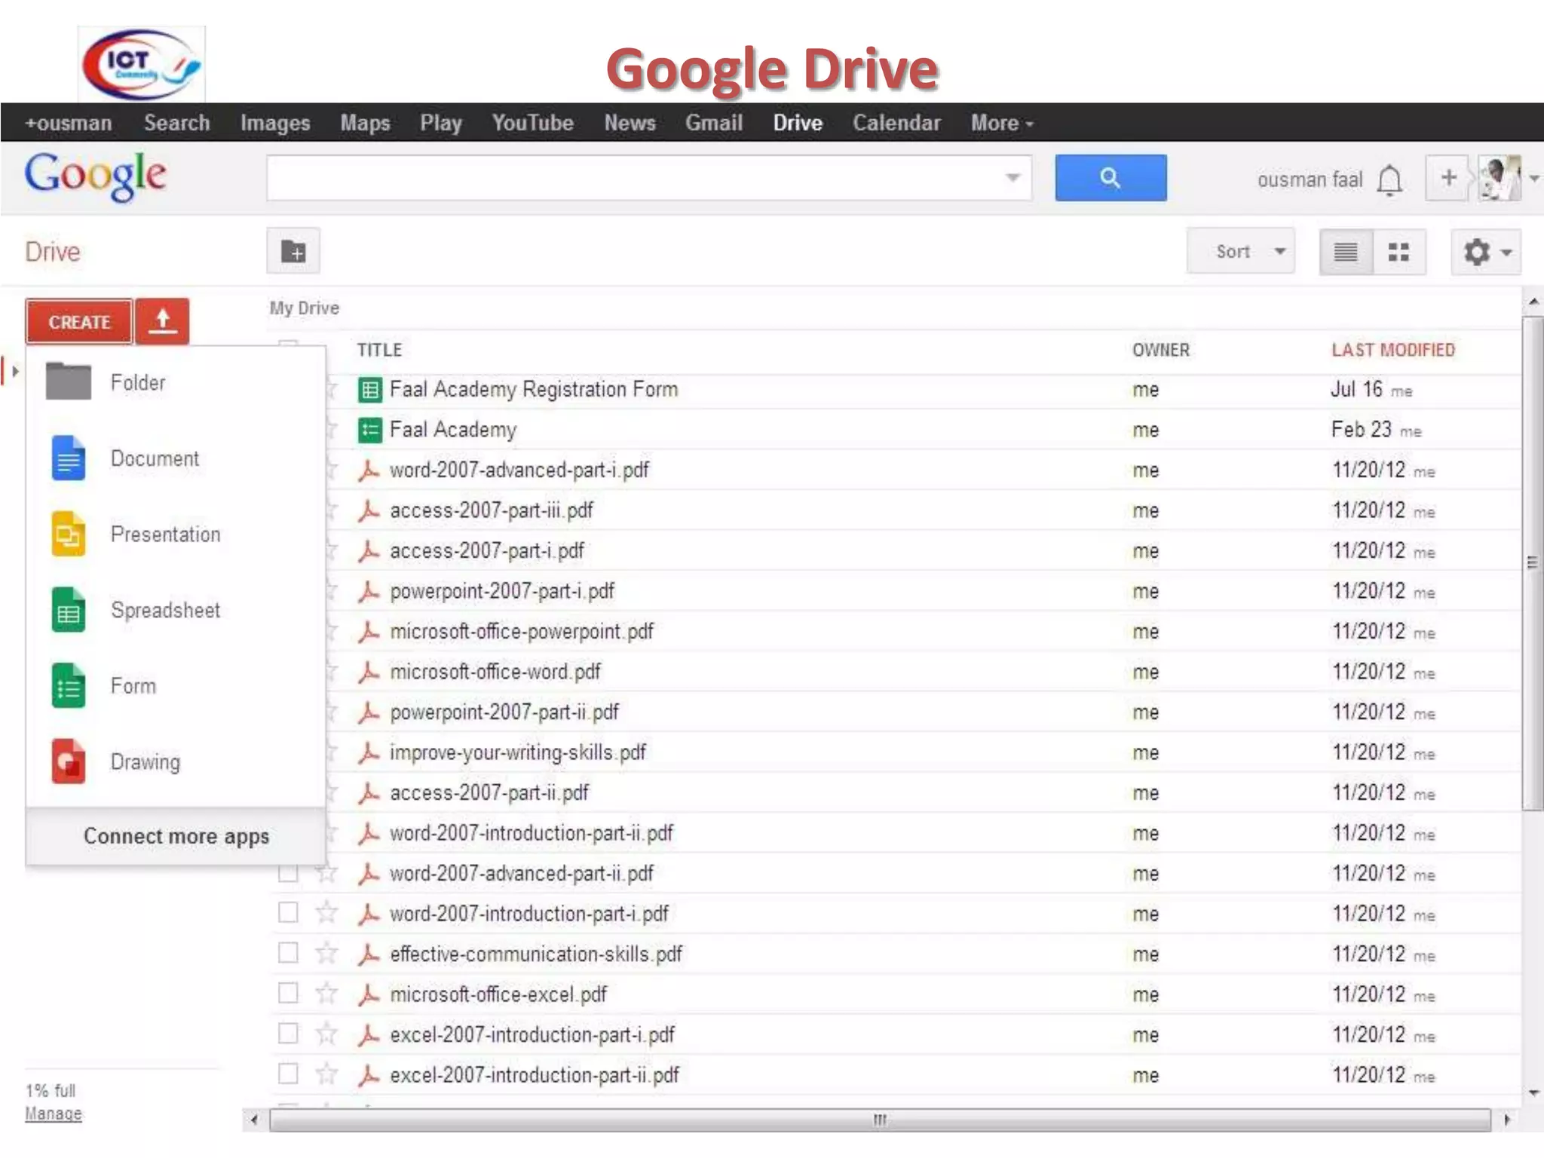This screenshot has width=1544, height=1158.
Task: Click the horizontal scrollbar thumb
Action: click(x=880, y=1120)
